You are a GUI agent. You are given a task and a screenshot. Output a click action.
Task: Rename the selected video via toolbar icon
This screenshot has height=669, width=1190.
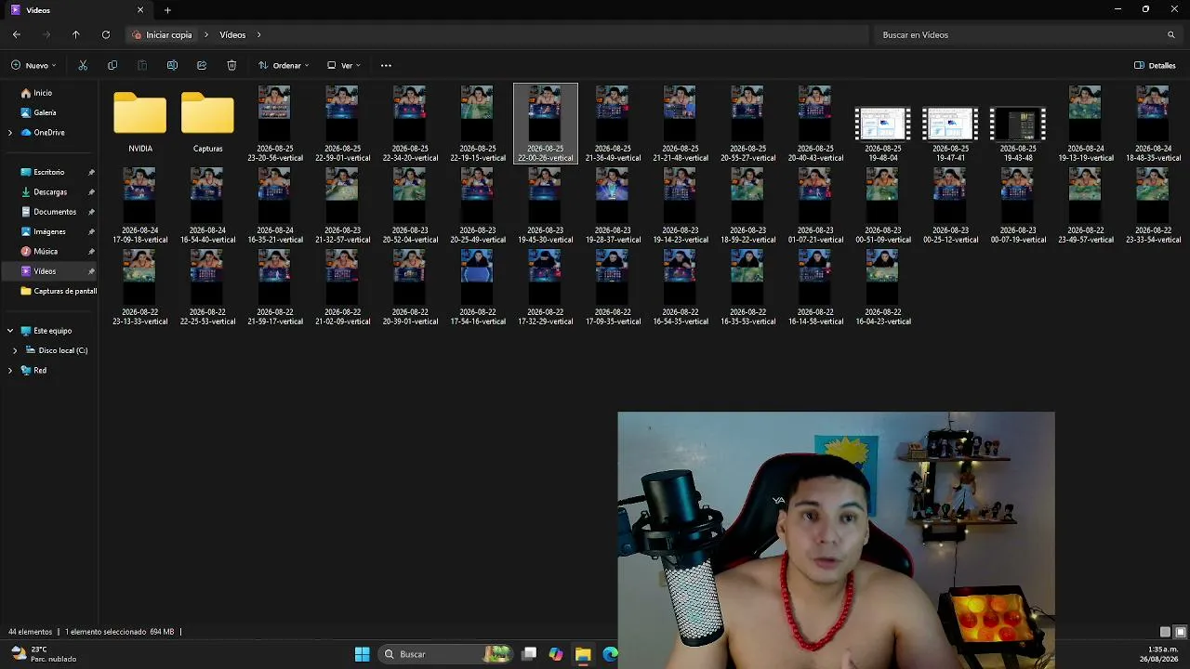coord(172,65)
